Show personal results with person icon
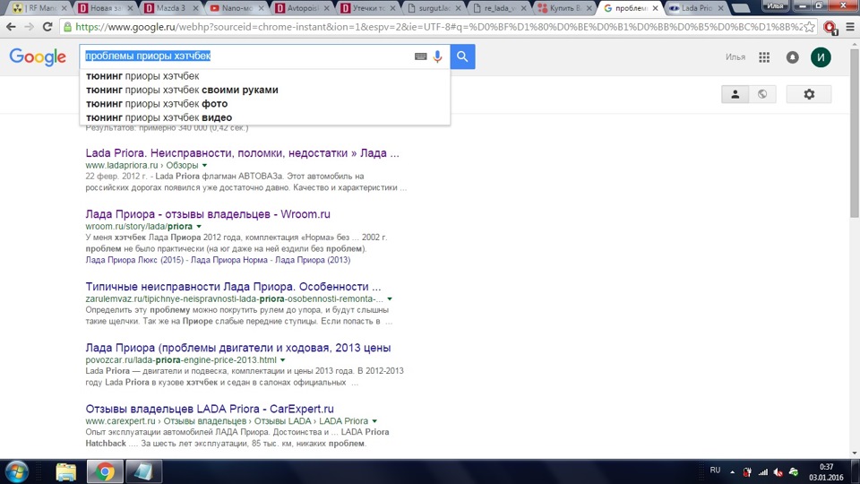This screenshot has height=484, width=860. pos(735,94)
